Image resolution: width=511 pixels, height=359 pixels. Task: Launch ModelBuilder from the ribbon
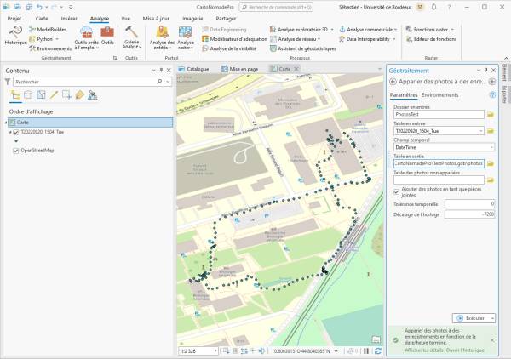click(50, 29)
